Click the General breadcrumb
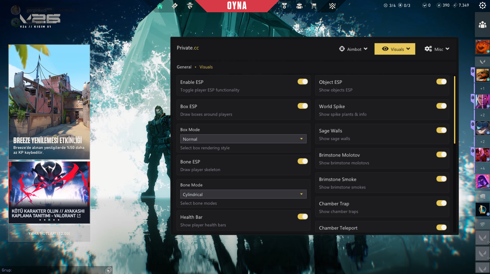The image size is (490, 274). [x=184, y=67]
